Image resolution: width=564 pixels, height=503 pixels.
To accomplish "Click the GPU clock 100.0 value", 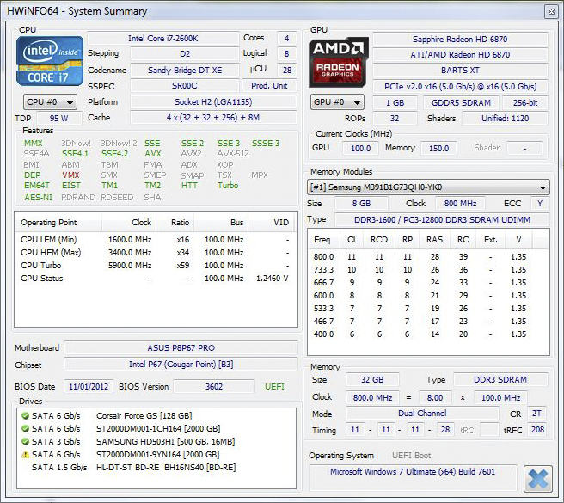I will click(360, 148).
